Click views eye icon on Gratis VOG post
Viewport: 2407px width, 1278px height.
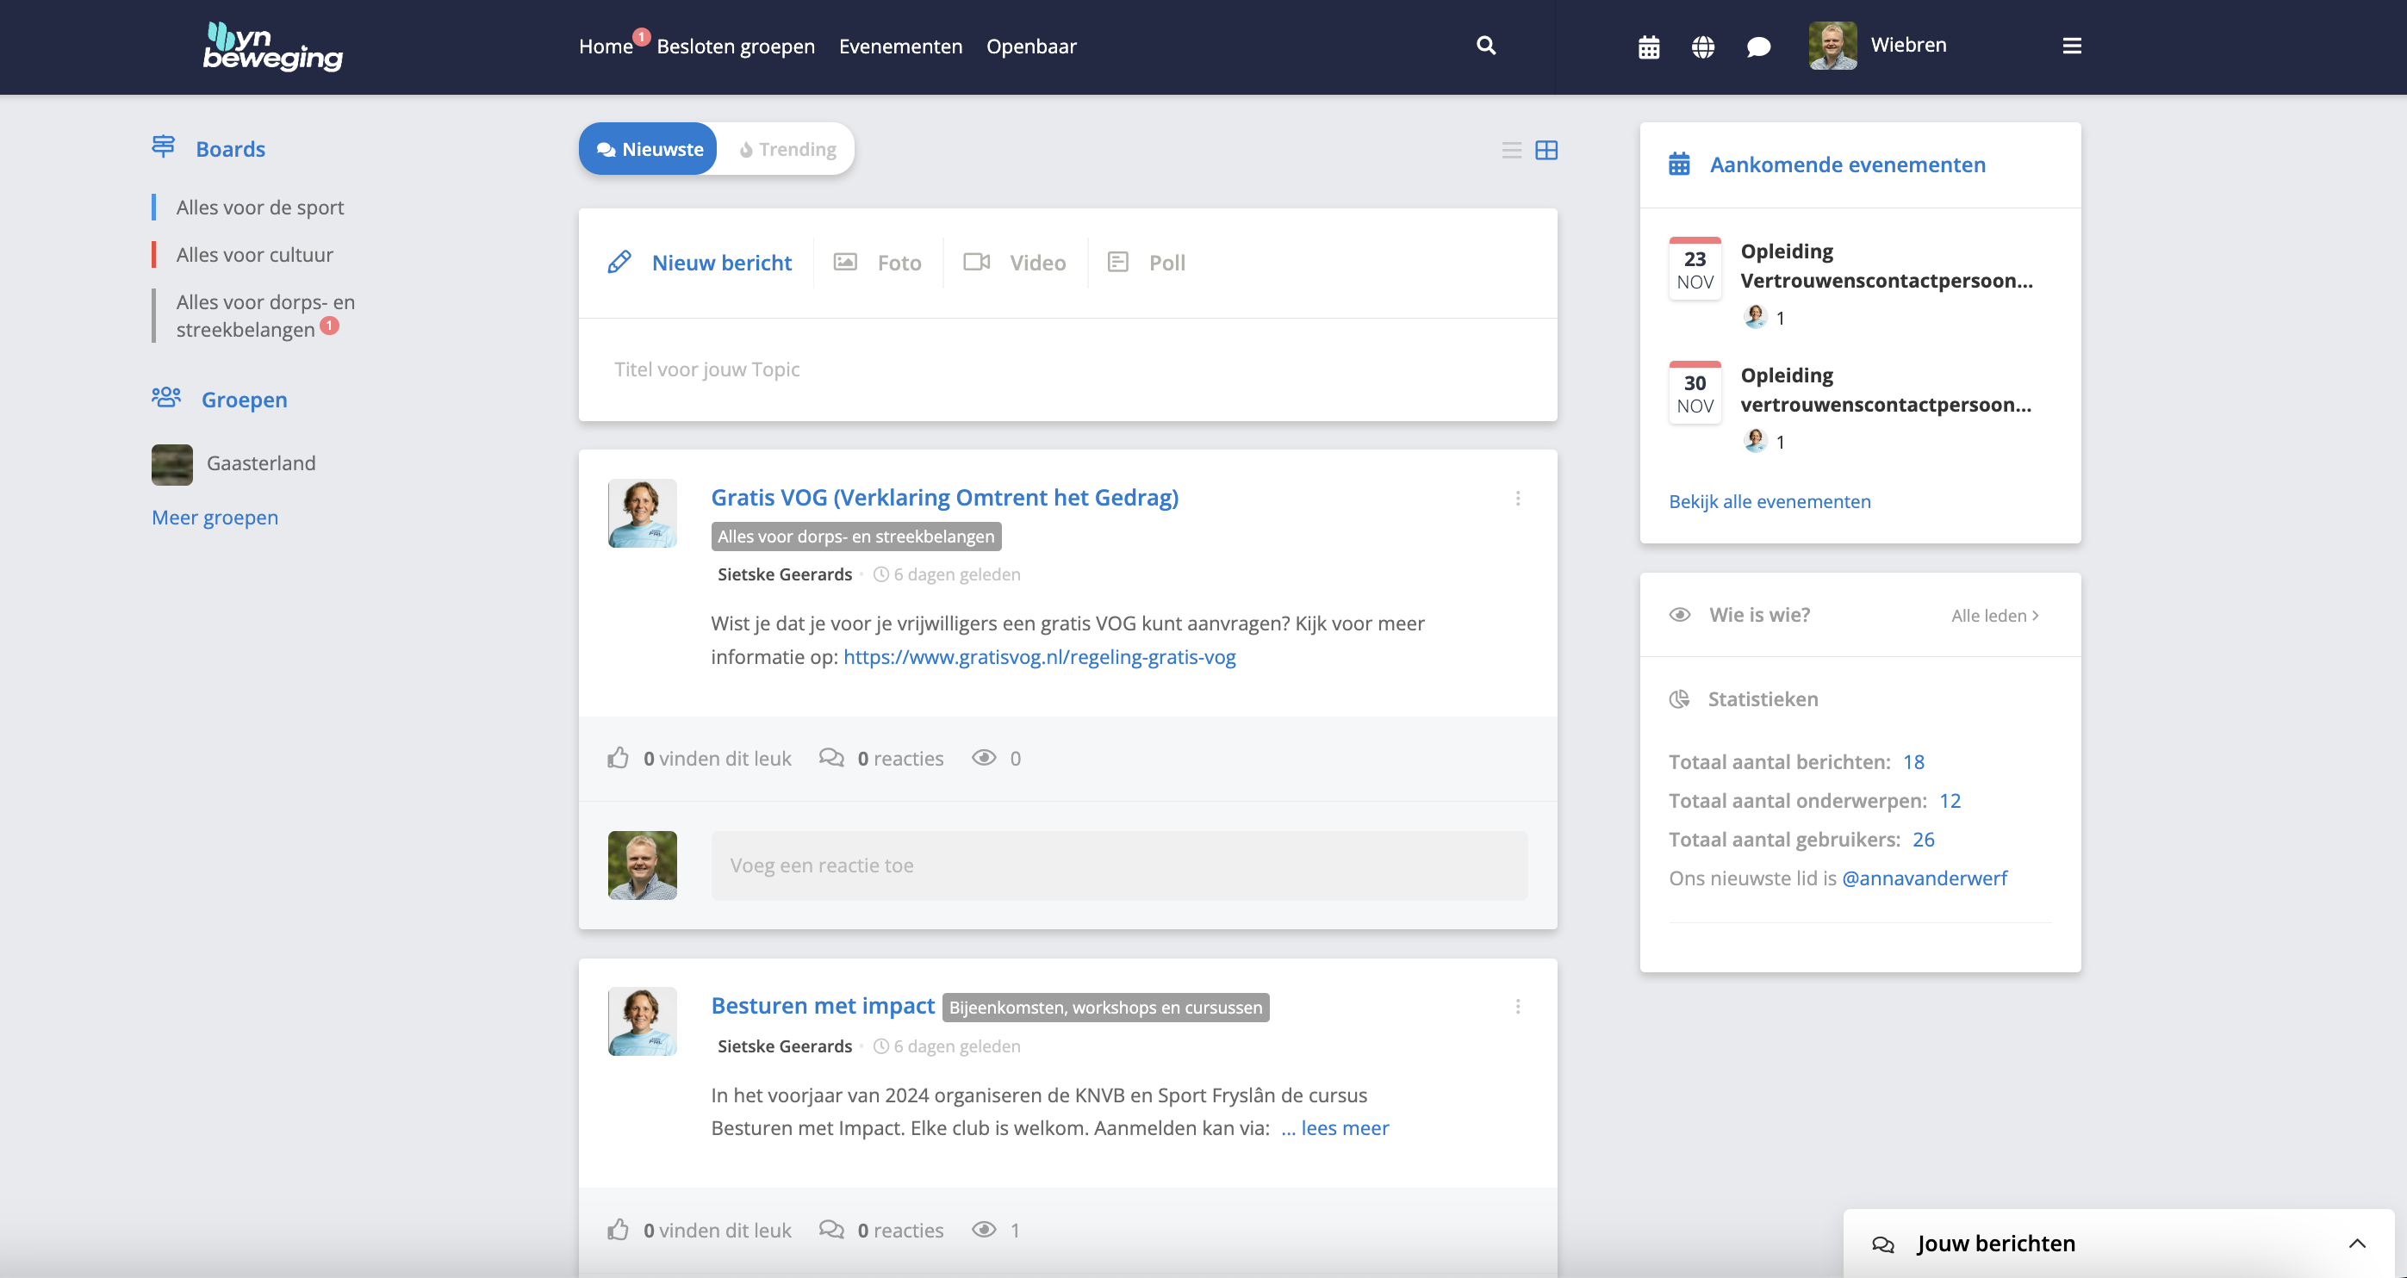[x=984, y=758]
